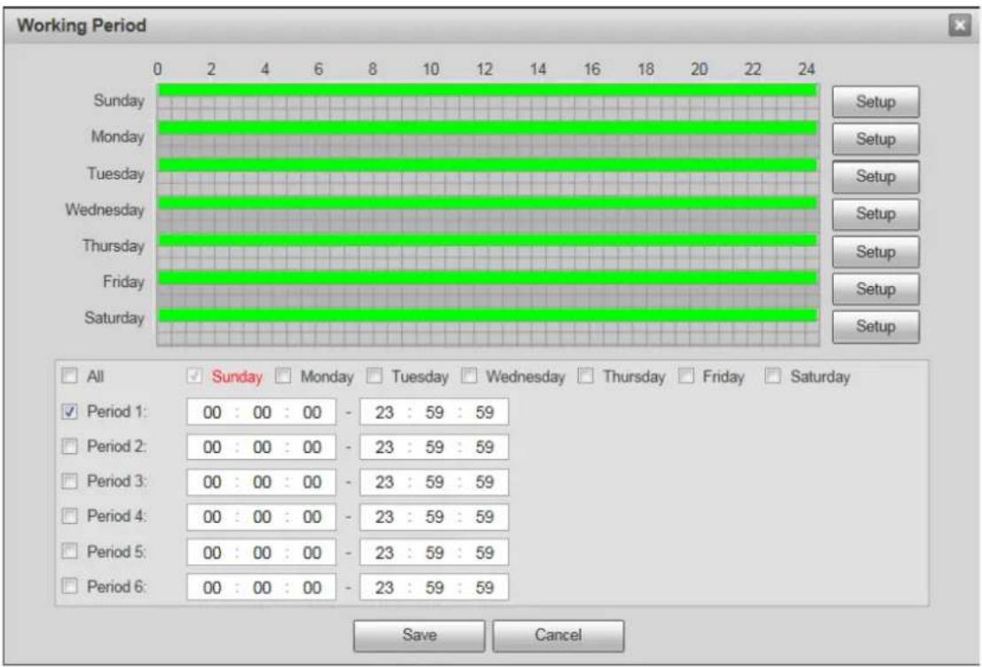Image resolution: width=982 pixels, height=667 pixels.
Task: Open Setup for Monday
Action: coord(875,139)
